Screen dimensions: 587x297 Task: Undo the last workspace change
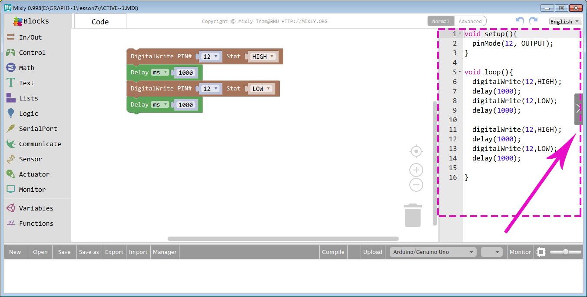pyautogui.click(x=520, y=21)
